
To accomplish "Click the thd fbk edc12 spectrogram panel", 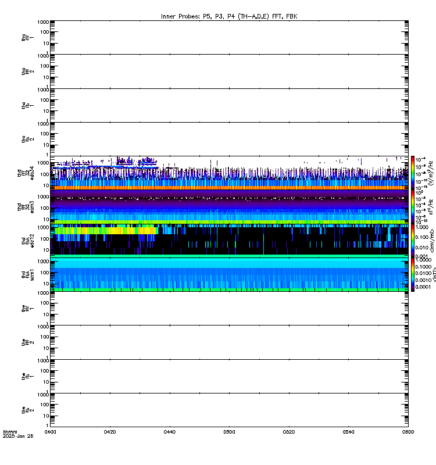I will tap(229, 241).
